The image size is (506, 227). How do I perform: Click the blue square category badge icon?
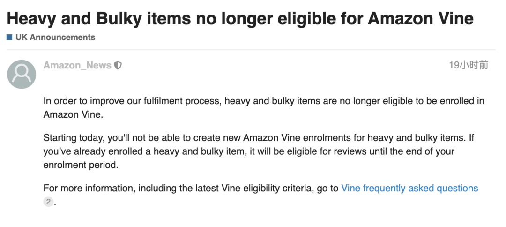coord(9,37)
